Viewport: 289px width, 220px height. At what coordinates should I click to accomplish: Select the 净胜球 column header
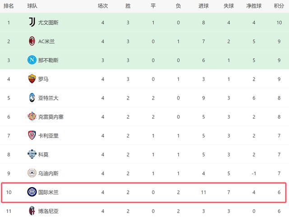(x=254, y=6)
